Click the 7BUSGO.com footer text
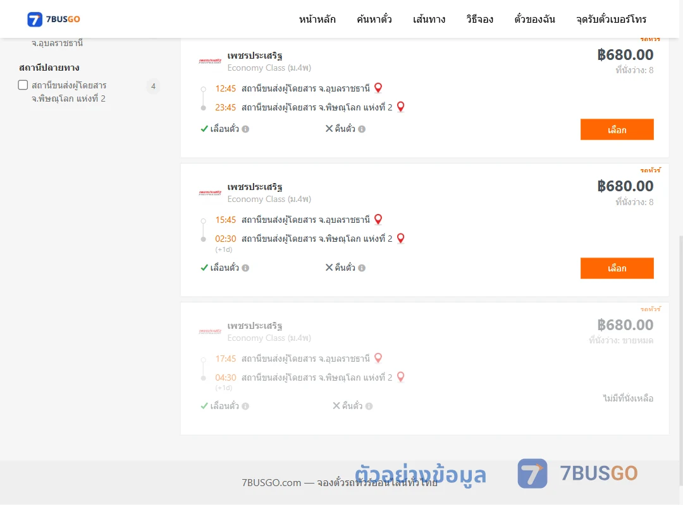 340,483
